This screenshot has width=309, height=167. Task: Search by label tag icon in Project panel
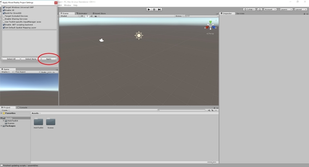[212, 110]
